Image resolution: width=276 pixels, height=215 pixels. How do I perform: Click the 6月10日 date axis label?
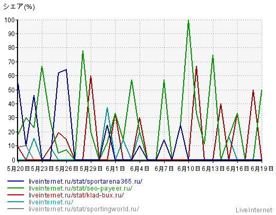[x=189, y=169]
